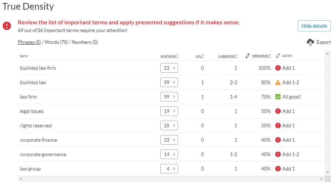Screen dimensions: 336x186
Task: Click the relevance column sort arrows icon
Action: point(248,56)
